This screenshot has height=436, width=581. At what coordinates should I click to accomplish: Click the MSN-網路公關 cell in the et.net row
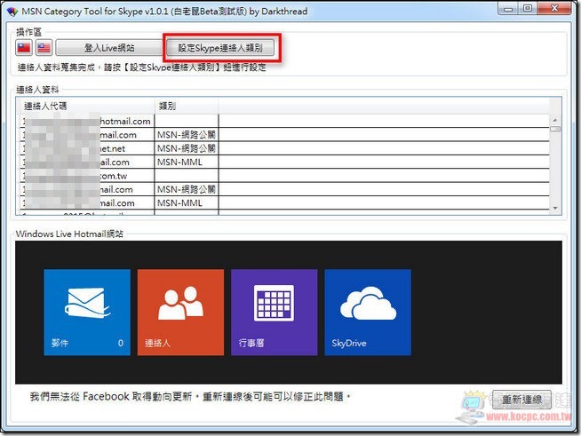[187, 148]
